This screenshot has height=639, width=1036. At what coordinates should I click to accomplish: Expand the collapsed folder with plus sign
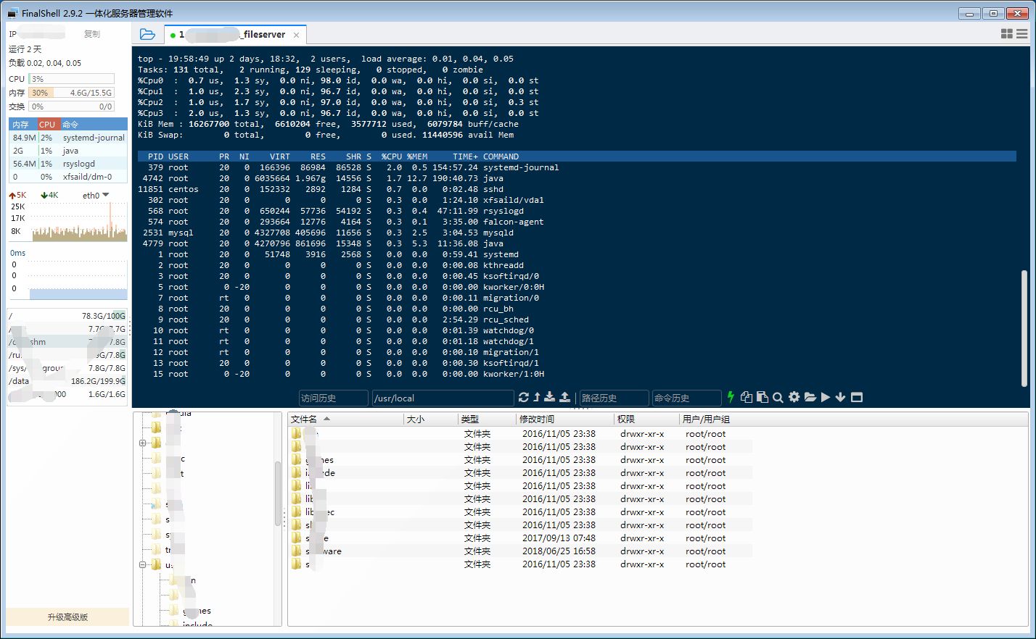pos(143,443)
